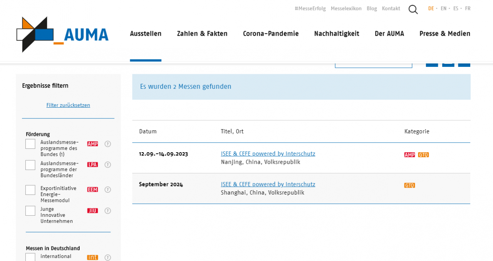The image size is (493, 261).
Task: Open Der AUMA menu
Action: [x=389, y=34]
